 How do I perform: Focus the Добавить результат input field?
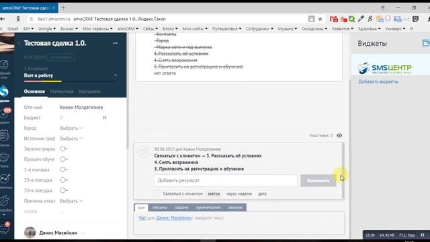[x=226, y=181]
